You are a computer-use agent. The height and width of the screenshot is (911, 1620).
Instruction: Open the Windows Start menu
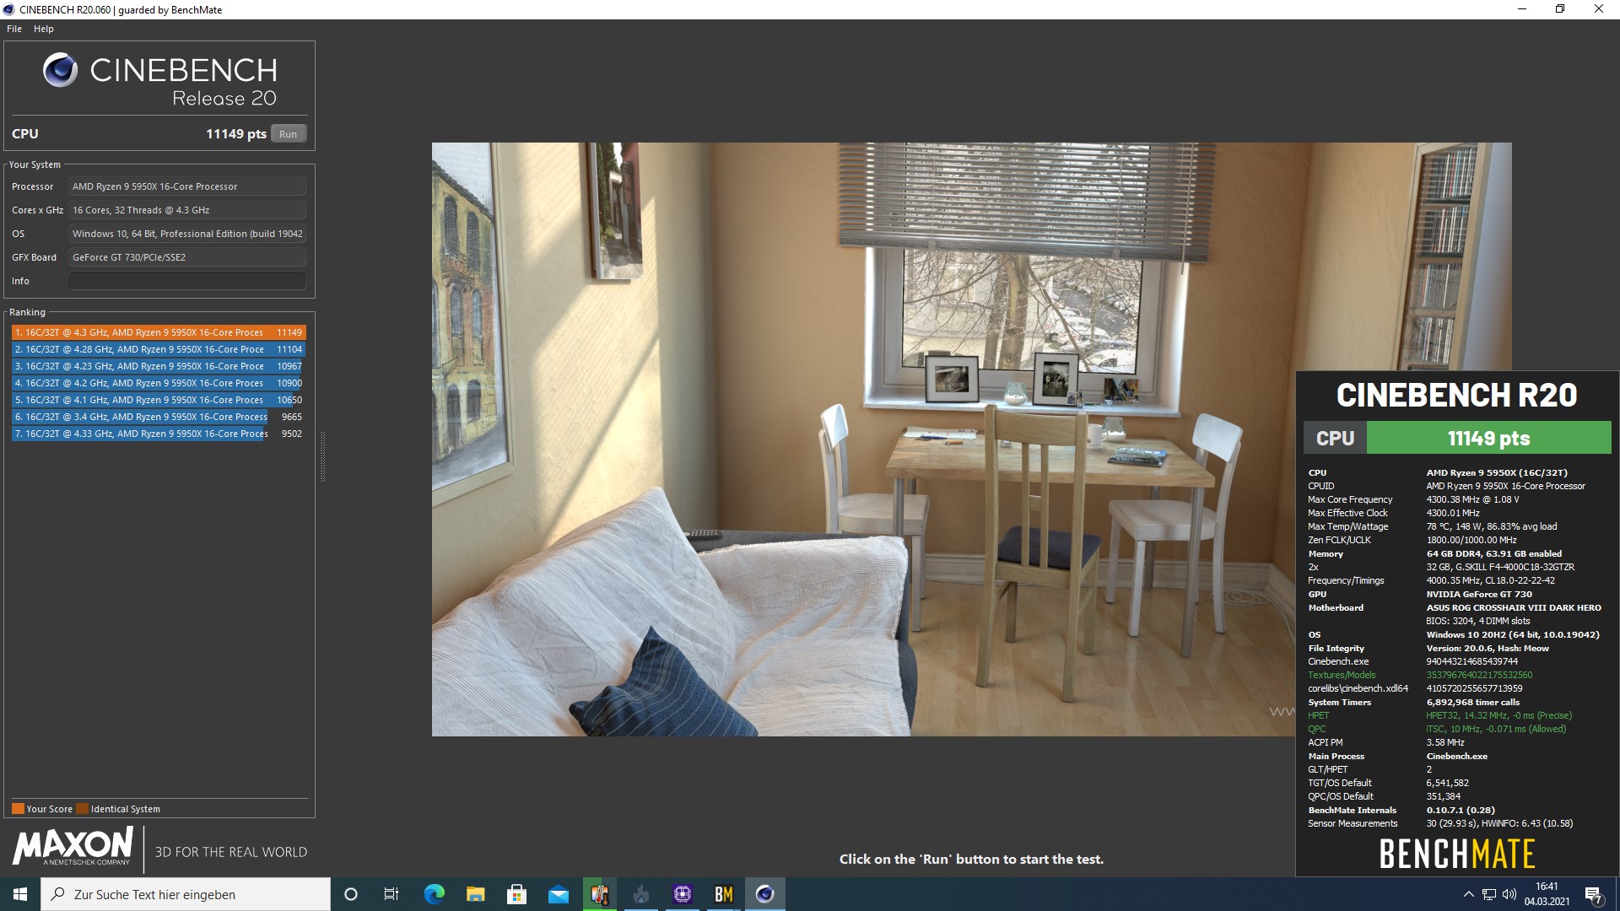(x=20, y=894)
